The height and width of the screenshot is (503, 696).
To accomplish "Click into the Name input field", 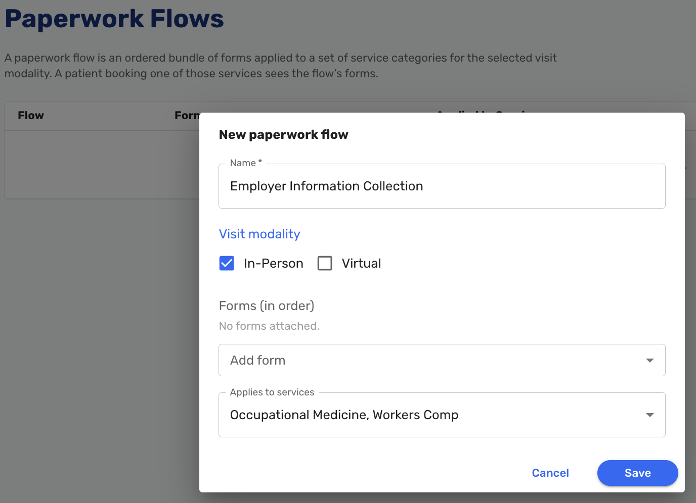I will click(x=442, y=186).
